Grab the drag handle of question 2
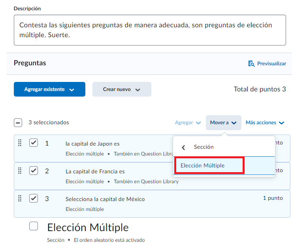The height and width of the screenshot is (243, 292). point(20,171)
